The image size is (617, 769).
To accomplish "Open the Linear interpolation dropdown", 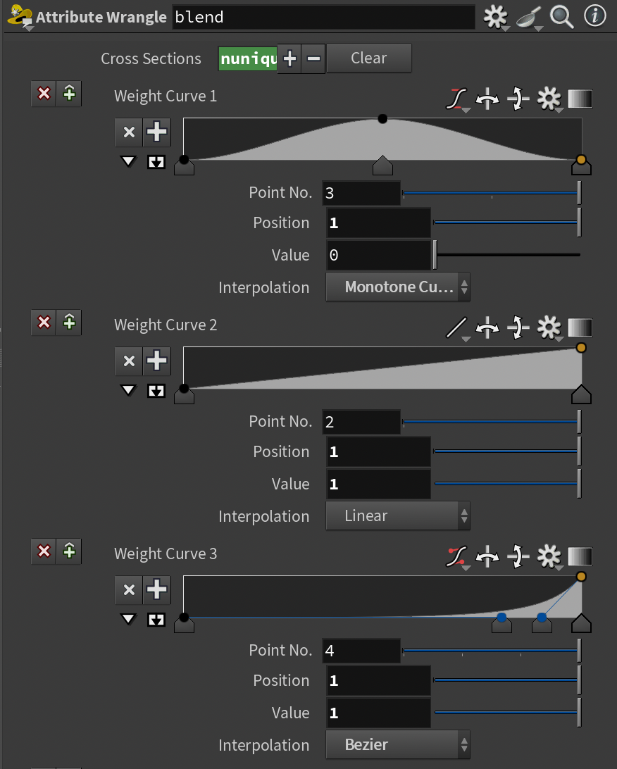I will 398,516.
